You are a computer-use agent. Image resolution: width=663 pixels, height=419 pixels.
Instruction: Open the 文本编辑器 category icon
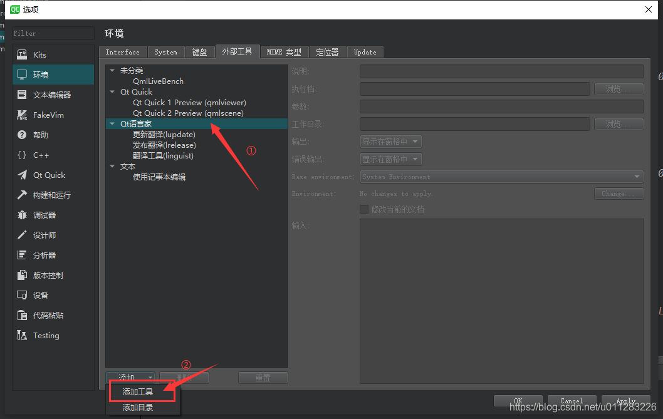(22, 95)
